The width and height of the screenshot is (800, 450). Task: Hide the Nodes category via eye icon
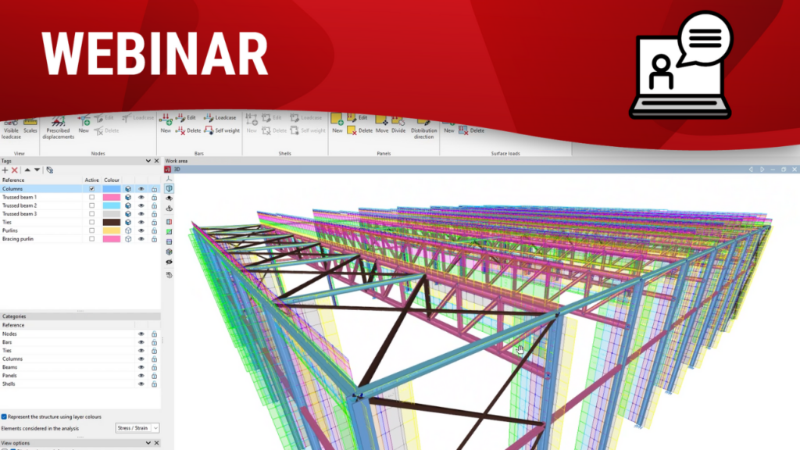pos(141,334)
